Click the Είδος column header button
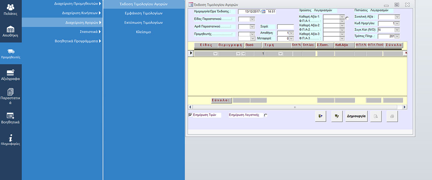Screen dimensions: 432x180 [x=206, y=45]
